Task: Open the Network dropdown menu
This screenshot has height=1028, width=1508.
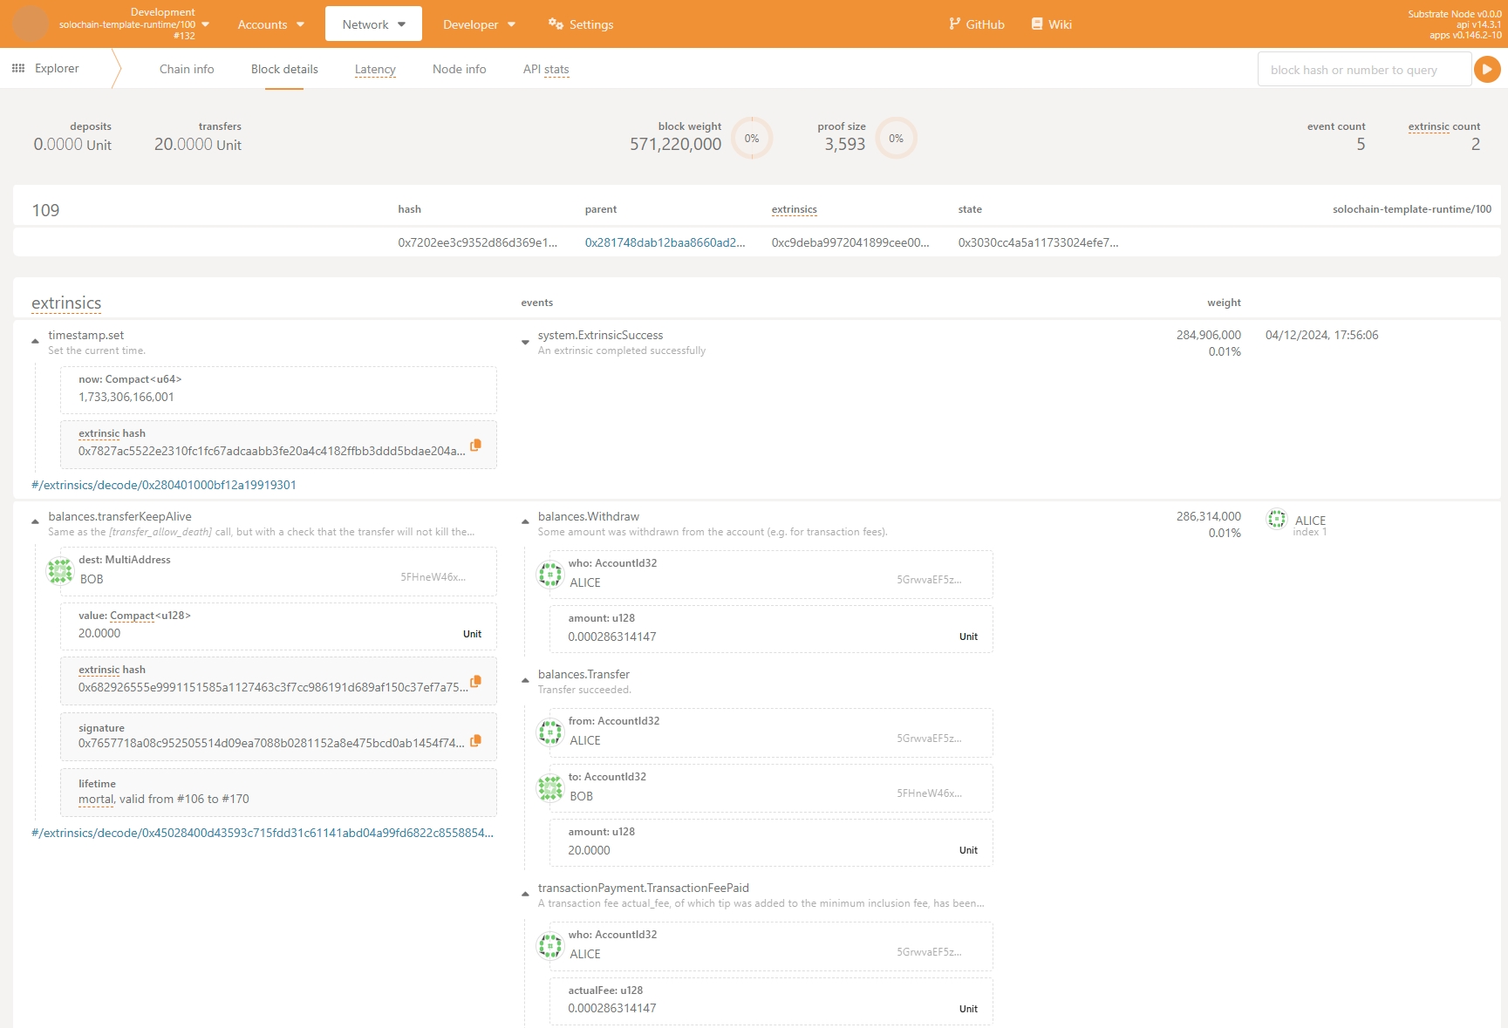Action: click(x=373, y=24)
